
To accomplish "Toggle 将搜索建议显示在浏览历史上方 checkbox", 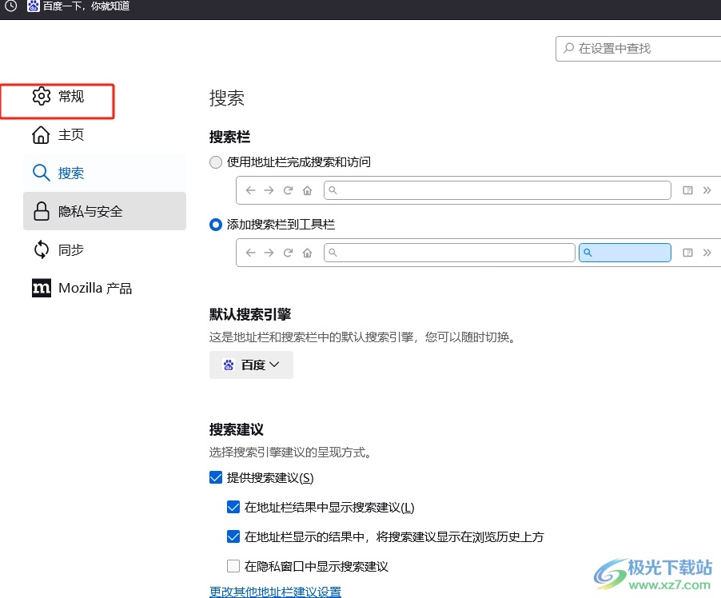I will point(233,536).
